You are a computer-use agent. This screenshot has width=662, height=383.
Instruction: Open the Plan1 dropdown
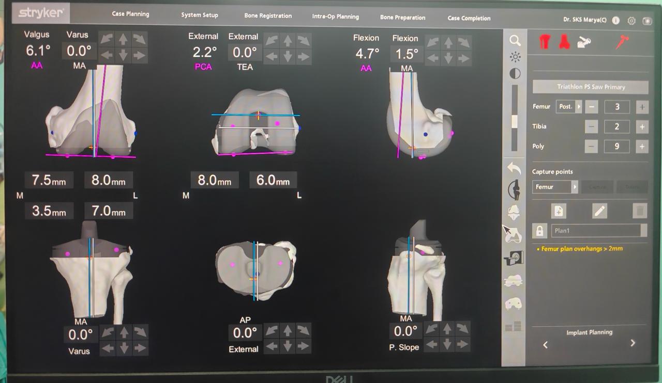pyautogui.click(x=599, y=231)
